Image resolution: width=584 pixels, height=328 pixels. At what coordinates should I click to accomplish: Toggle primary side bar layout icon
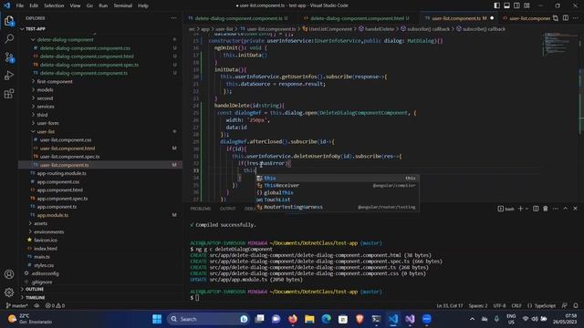(496, 5)
